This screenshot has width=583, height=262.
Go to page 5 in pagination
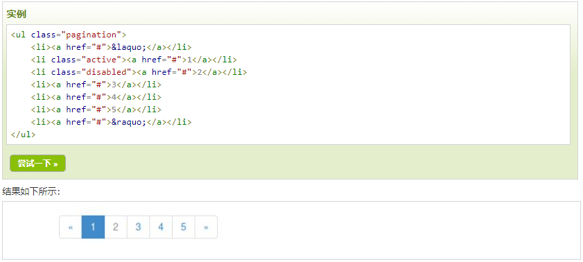[x=184, y=227]
